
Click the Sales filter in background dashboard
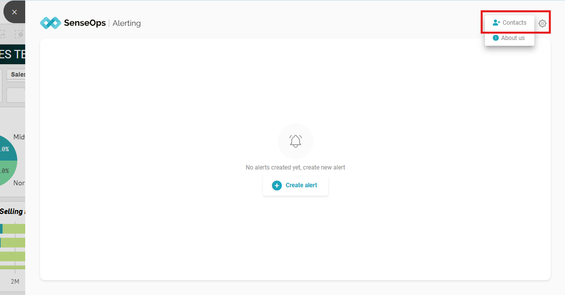(x=16, y=75)
